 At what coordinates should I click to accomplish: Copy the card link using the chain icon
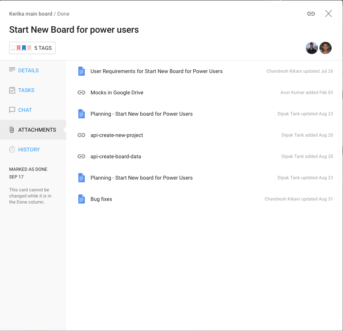click(311, 14)
